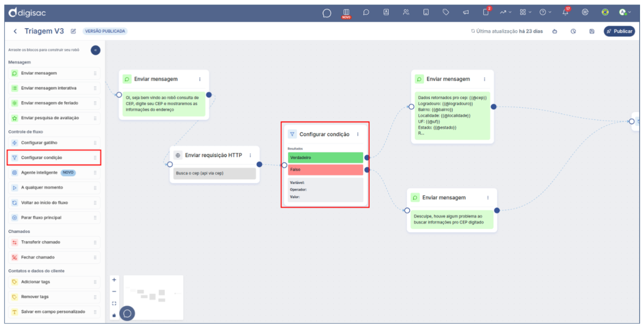Toggle fit view on canvas
Image resolution: width=644 pixels, height=328 pixels.
[114, 303]
